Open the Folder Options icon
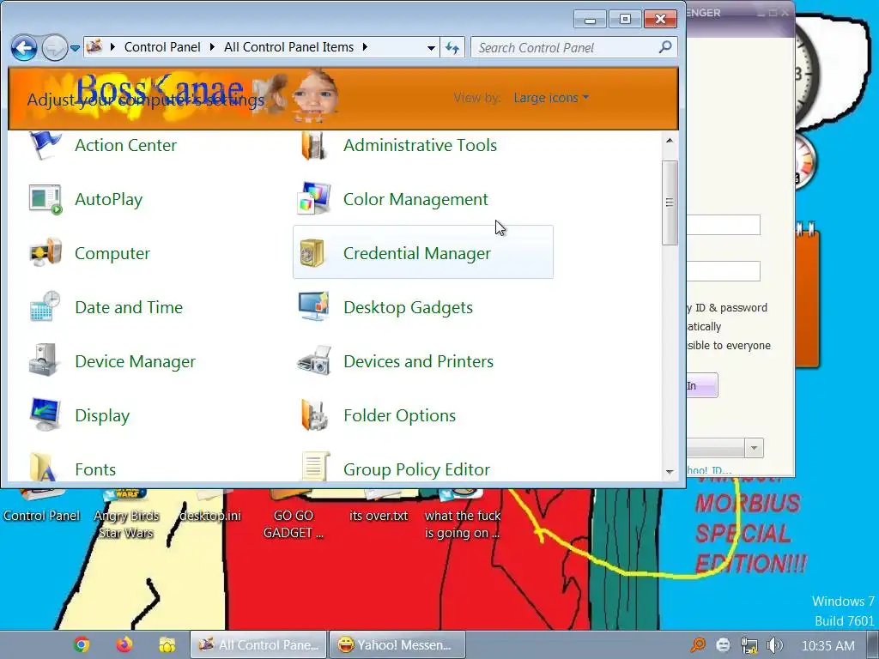 [313, 414]
